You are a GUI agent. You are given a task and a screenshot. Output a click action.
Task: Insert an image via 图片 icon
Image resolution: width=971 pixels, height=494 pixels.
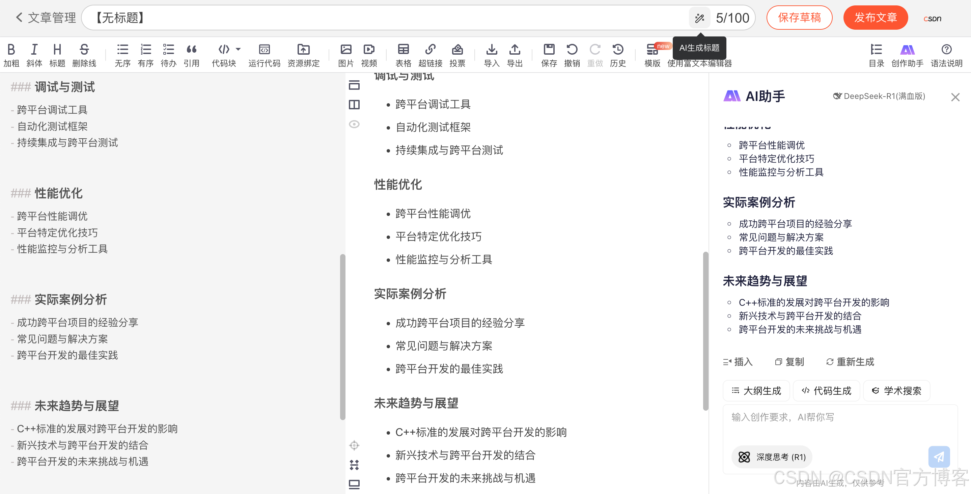pos(346,50)
